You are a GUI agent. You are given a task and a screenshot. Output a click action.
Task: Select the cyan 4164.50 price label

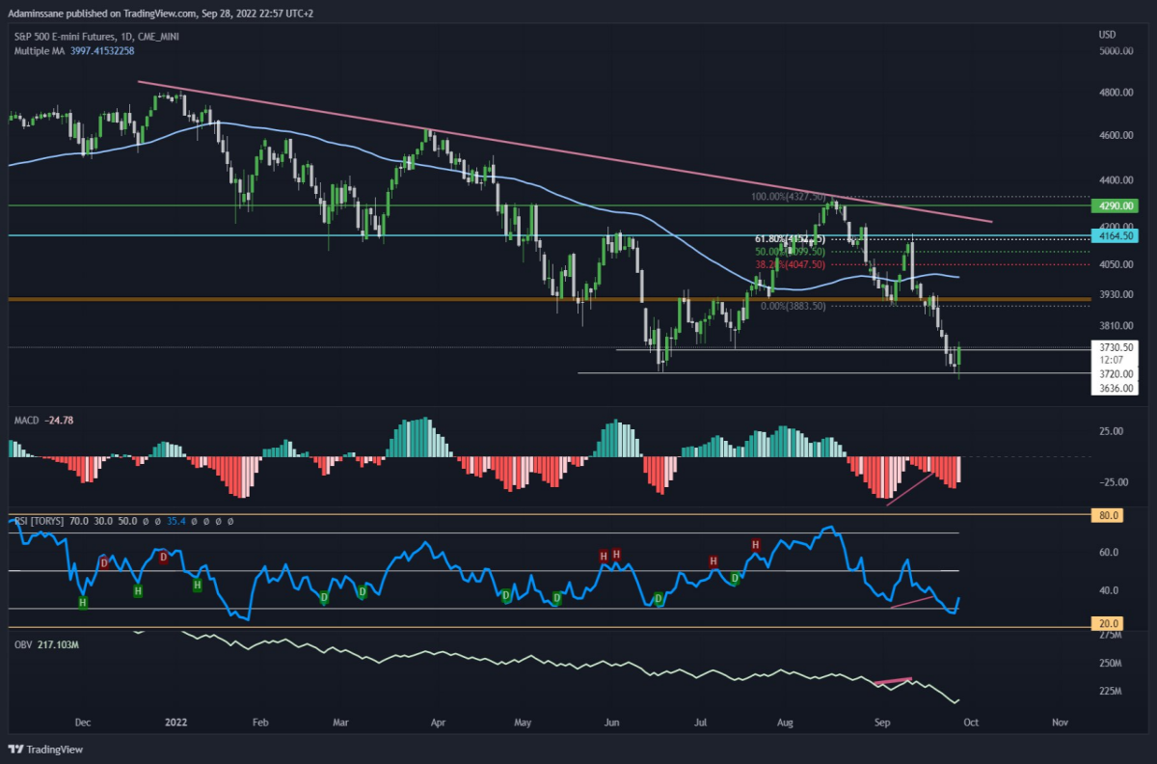[1114, 235]
